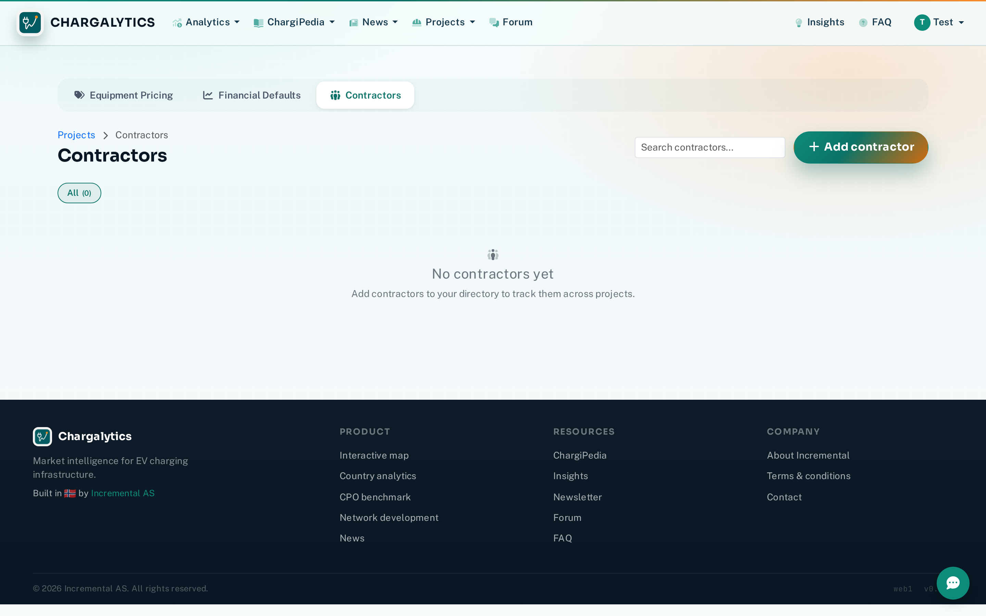This screenshot has height=616, width=986.
Task: Expand the News dropdown menu
Action: (x=373, y=22)
